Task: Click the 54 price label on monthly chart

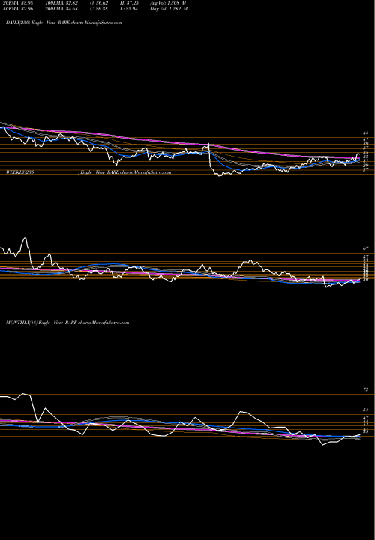Action: point(366,409)
